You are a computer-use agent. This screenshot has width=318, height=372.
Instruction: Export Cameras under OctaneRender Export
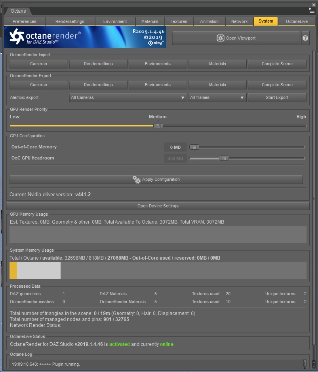tap(39, 85)
